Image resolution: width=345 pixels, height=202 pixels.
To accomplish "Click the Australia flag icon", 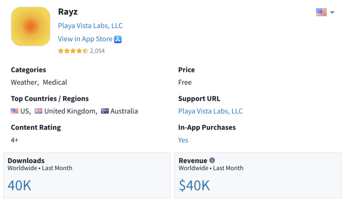I will click(105, 111).
